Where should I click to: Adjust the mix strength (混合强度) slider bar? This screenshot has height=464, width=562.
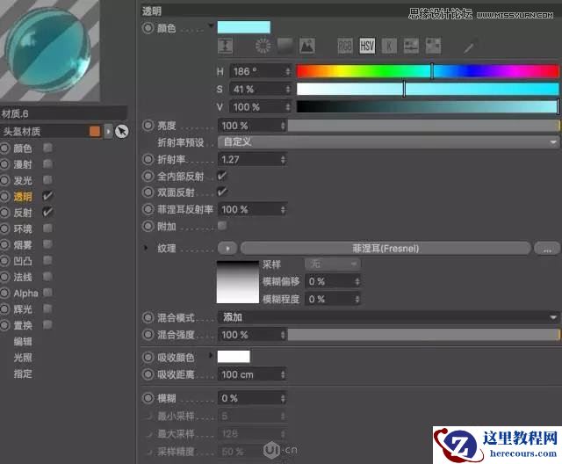point(423,335)
